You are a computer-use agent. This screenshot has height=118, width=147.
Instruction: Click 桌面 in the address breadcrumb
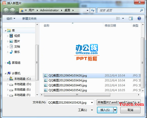[67, 10]
